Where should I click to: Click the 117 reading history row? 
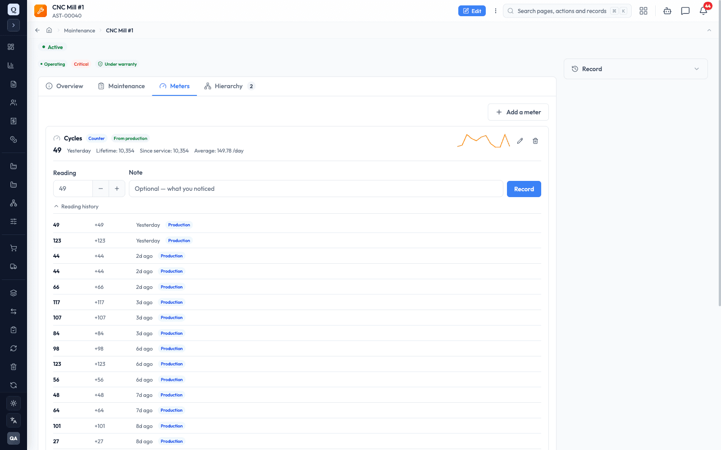(x=297, y=302)
